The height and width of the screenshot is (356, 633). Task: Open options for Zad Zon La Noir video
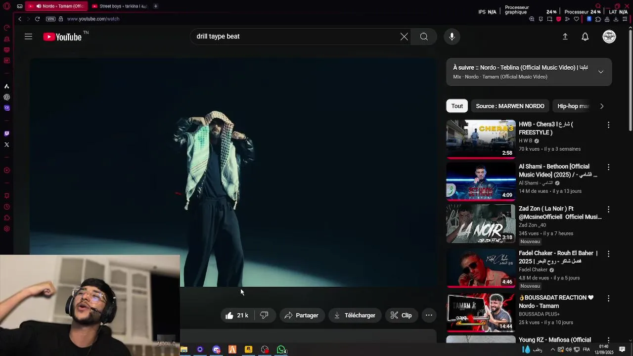click(x=608, y=209)
